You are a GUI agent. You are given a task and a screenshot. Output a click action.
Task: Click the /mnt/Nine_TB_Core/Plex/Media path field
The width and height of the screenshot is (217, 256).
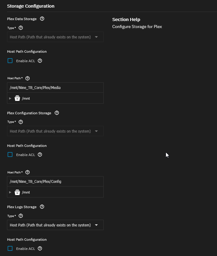click(x=55, y=88)
